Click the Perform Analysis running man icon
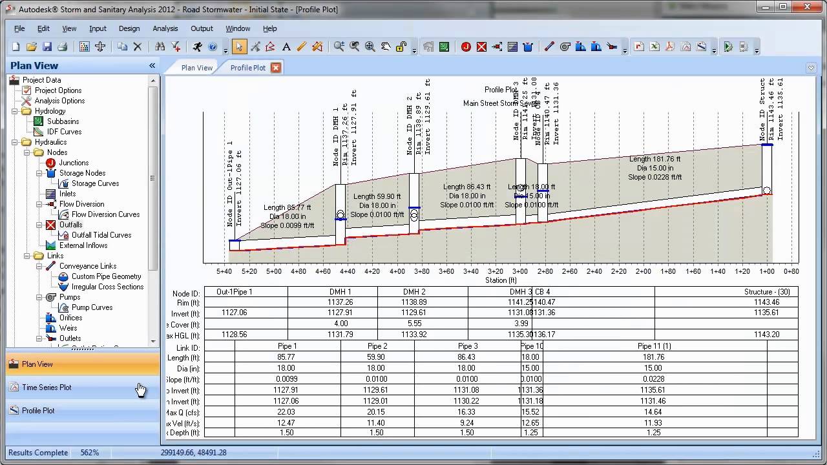The width and height of the screenshot is (827, 465). point(197,46)
